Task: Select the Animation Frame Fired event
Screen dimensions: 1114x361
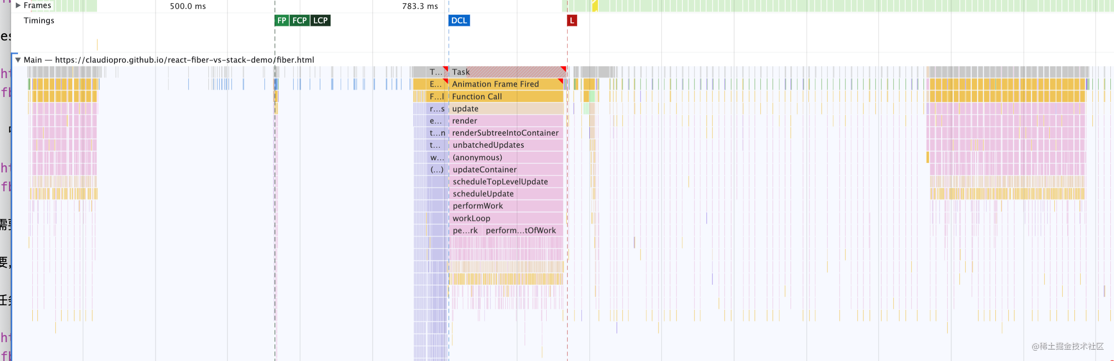Action: pyautogui.click(x=506, y=84)
